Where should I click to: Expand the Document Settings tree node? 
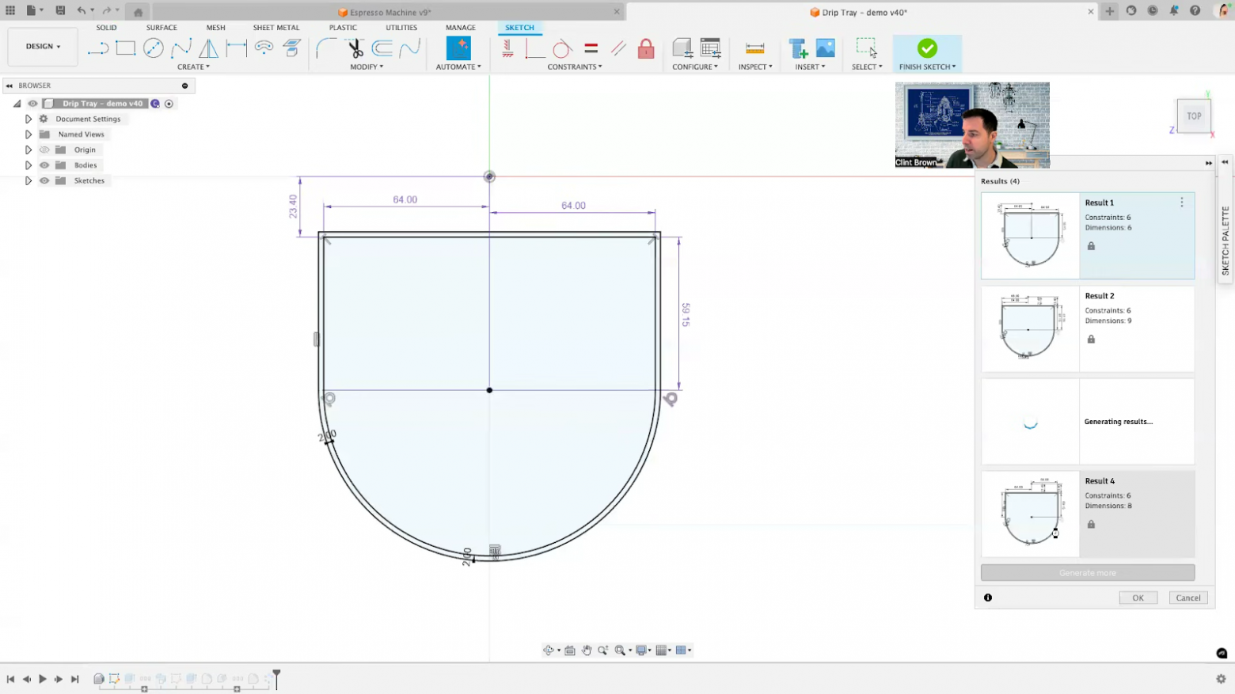pos(28,119)
